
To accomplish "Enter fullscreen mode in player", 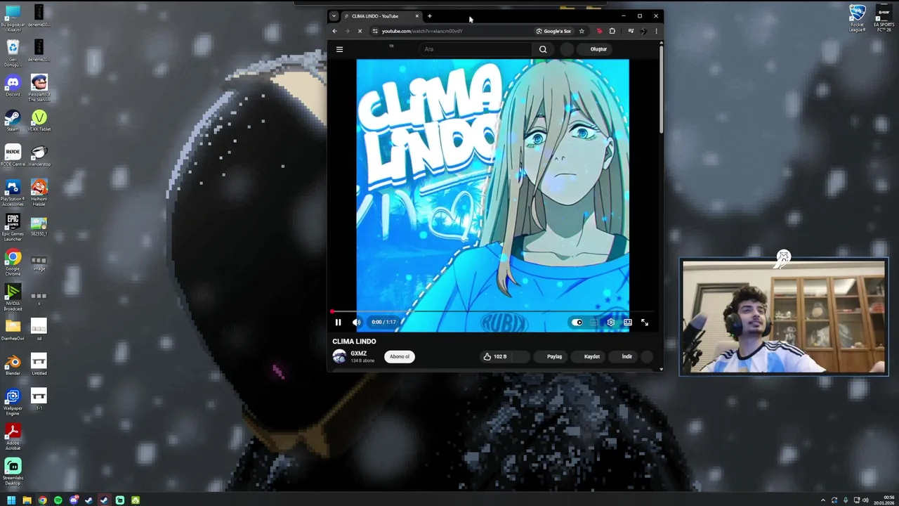I will (x=645, y=322).
